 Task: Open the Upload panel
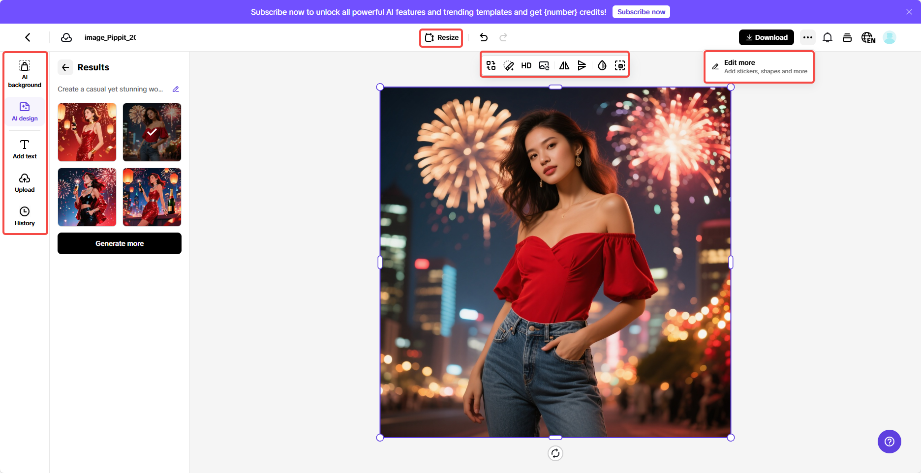pos(25,182)
